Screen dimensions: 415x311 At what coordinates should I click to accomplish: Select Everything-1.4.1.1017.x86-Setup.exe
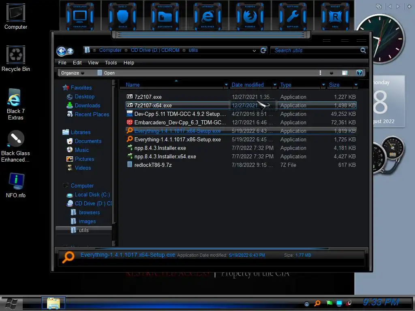point(241,139)
